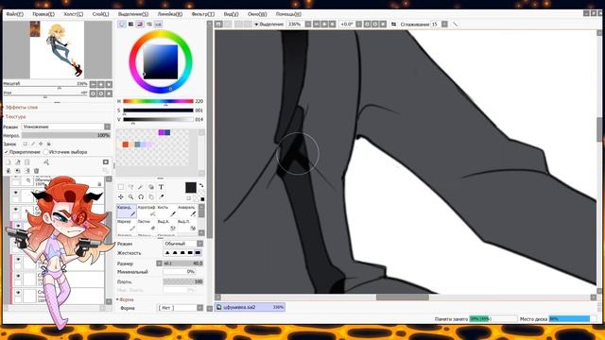605x340 pixels.
Task: Toggle the RGB slider panel icon
Action: 130,25
